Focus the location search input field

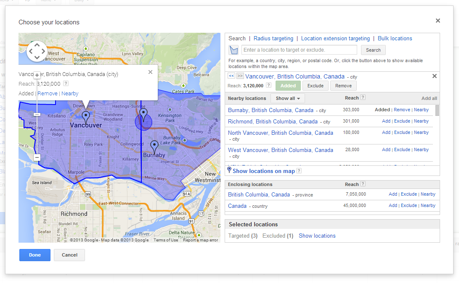point(299,50)
